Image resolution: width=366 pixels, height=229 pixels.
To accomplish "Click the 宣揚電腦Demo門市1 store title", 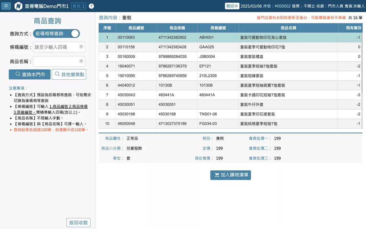I will click(47, 6).
